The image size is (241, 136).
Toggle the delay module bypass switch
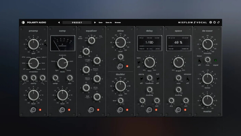tap(149, 110)
